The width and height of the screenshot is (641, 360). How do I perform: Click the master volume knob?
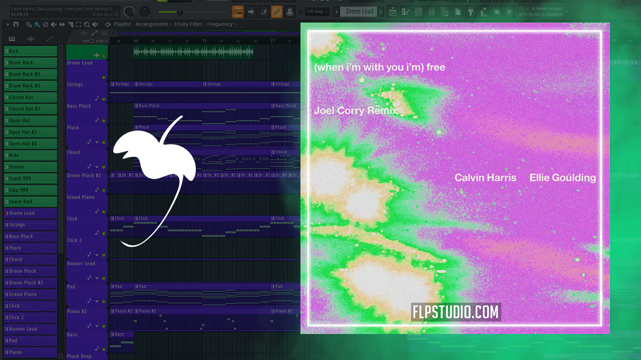coord(129,11)
